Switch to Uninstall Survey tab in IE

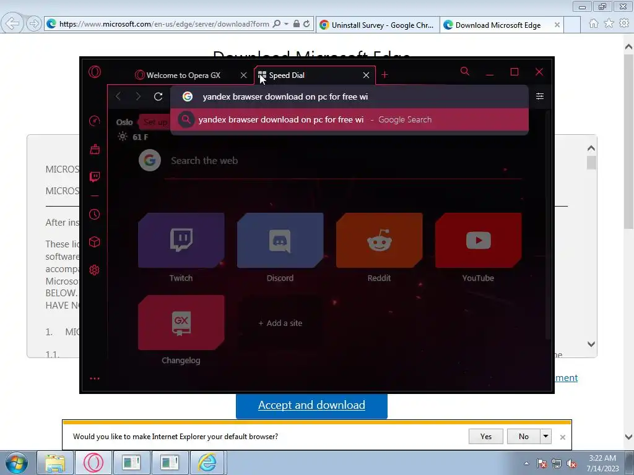(x=377, y=25)
